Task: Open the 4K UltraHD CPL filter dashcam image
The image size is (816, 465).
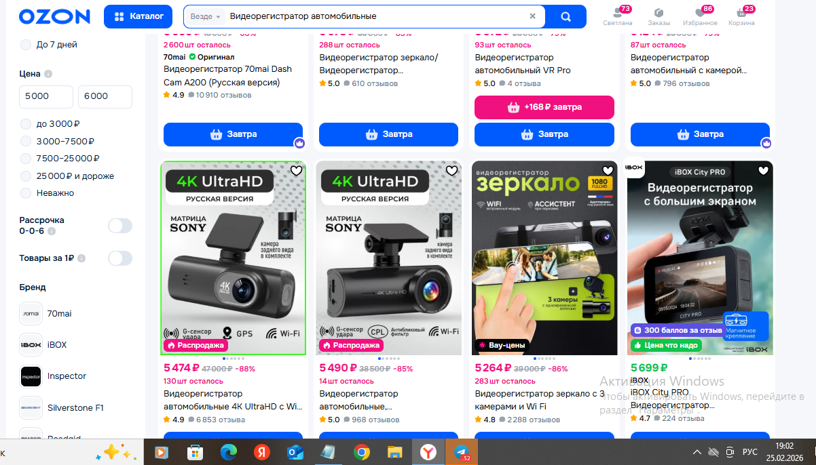Action: (388, 258)
